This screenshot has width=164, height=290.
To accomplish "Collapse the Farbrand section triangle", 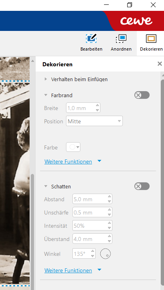I will tap(46, 95).
